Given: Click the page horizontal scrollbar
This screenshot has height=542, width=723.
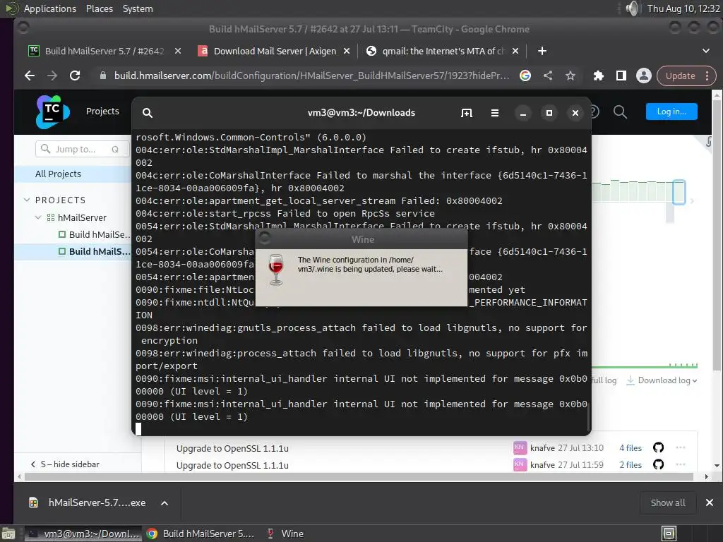Looking at the screenshot, I should tap(359, 476).
